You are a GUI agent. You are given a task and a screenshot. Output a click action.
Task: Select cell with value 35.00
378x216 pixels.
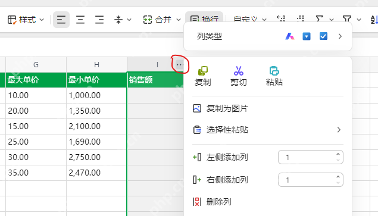click(x=36, y=173)
